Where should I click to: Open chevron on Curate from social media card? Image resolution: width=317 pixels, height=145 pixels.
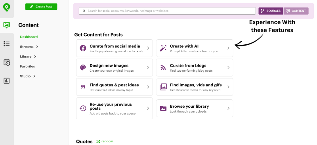(148, 48)
